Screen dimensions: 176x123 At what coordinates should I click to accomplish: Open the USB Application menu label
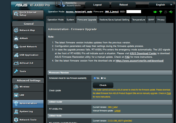tap(29, 55)
